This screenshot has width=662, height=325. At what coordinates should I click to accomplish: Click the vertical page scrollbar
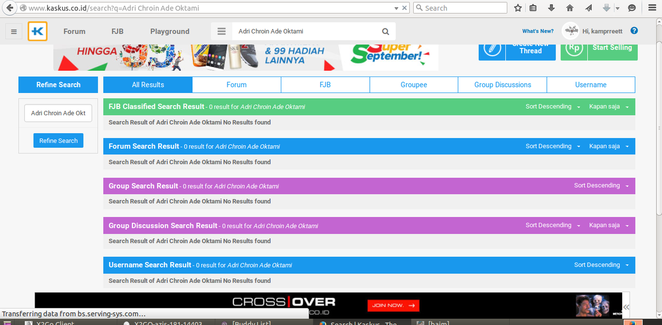pos(658,127)
